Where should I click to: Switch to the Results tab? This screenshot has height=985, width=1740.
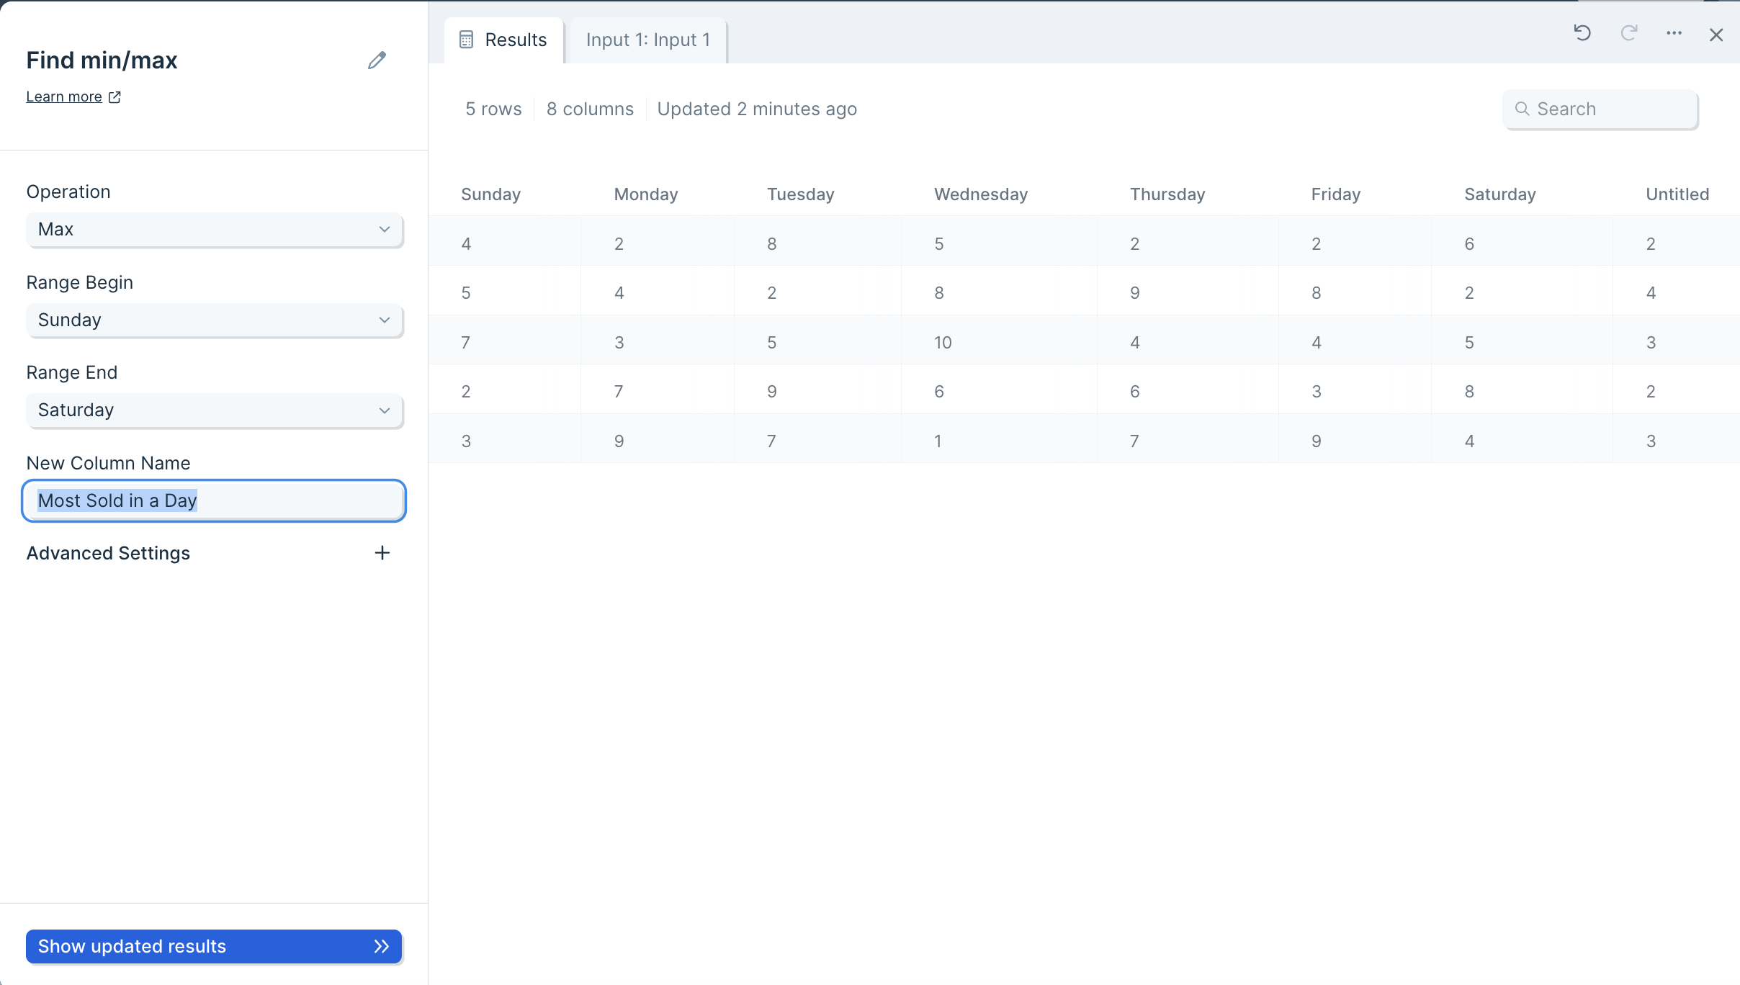pos(504,40)
